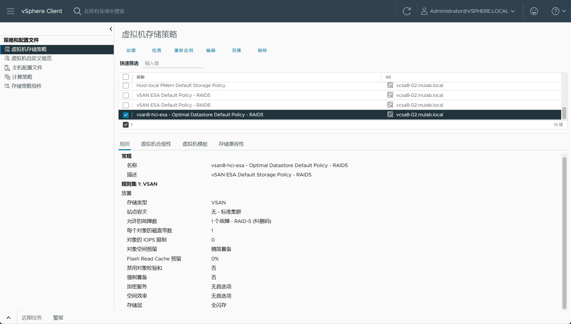This screenshot has width=571, height=324.
Task: Select 主机配置文件 in the sidebar
Action: 27,68
